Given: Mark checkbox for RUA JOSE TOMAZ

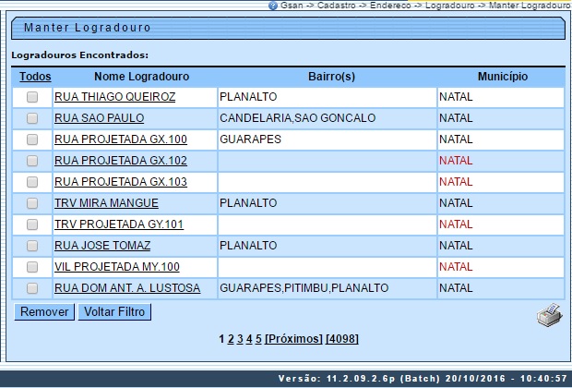Looking at the screenshot, I should point(32,246).
